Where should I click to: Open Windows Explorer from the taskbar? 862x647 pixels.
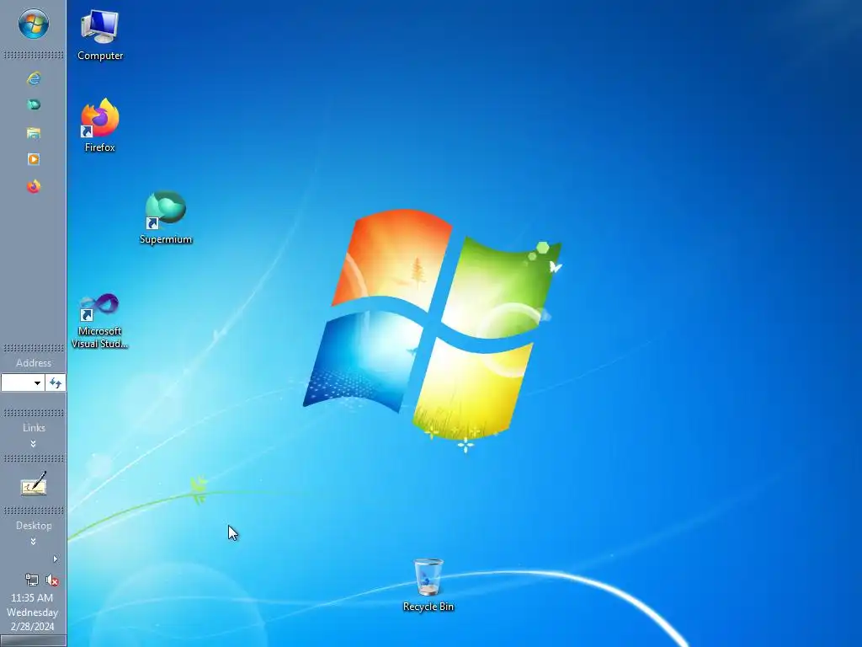point(34,132)
